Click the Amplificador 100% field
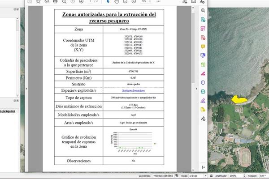The height and width of the screenshot is (179, 269). [x=236, y=176]
